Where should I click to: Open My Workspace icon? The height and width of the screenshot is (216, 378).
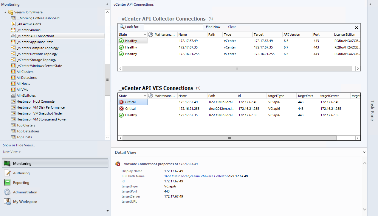7,202
